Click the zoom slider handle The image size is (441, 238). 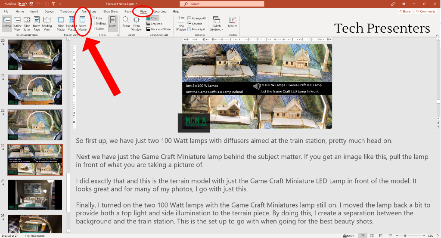point(405,236)
